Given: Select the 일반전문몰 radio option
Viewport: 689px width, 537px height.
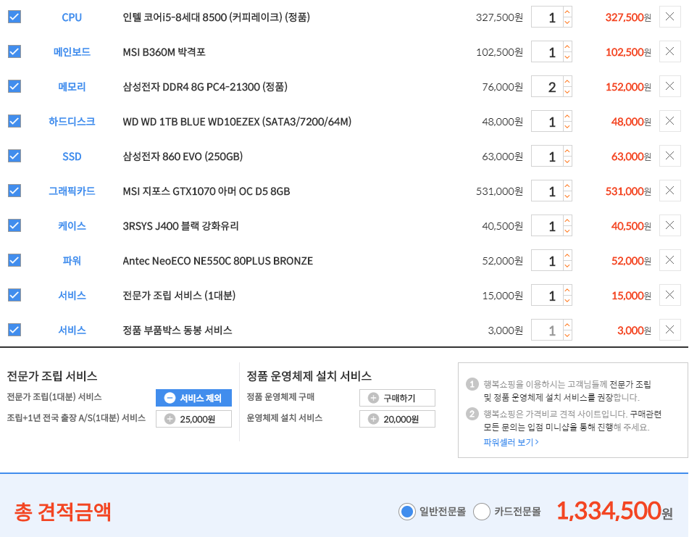Looking at the screenshot, I should point(407,512).
